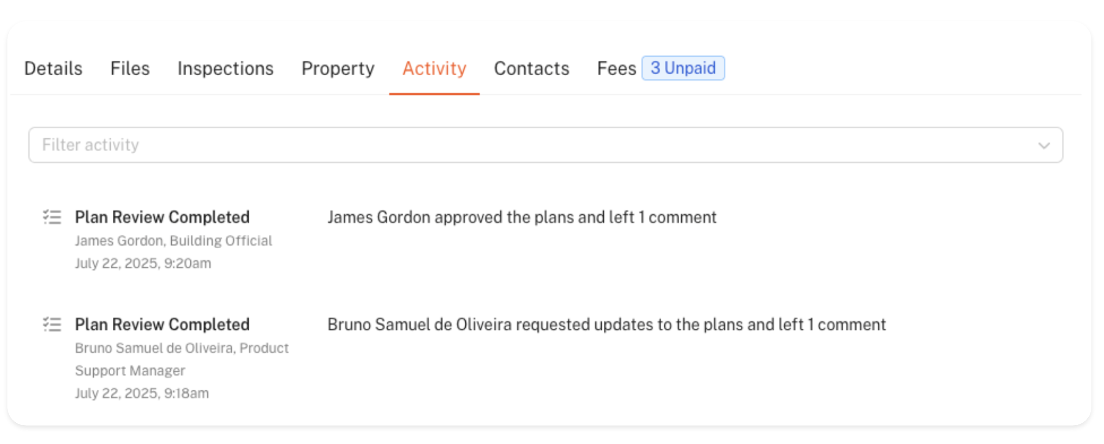Click 'Bruno Samuel de Oliveira requested updates' message
The width and height of the screenshot is (1104, 444).
606,324
